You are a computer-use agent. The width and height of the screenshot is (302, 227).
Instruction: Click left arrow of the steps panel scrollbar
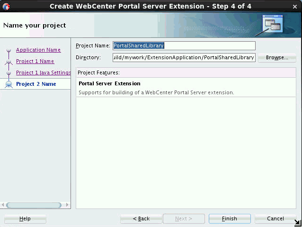click(3, 205)
